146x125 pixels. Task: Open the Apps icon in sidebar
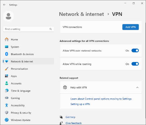tap(7, 76)
